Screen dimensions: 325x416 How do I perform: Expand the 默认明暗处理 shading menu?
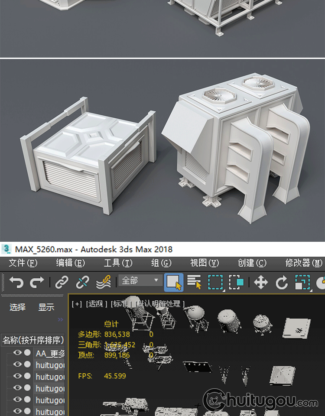coord(160,304)
